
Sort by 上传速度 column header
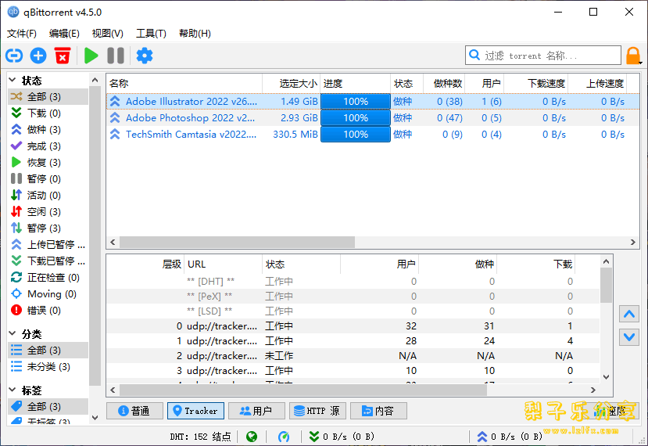pyautogui.click(x=597, y=84)
